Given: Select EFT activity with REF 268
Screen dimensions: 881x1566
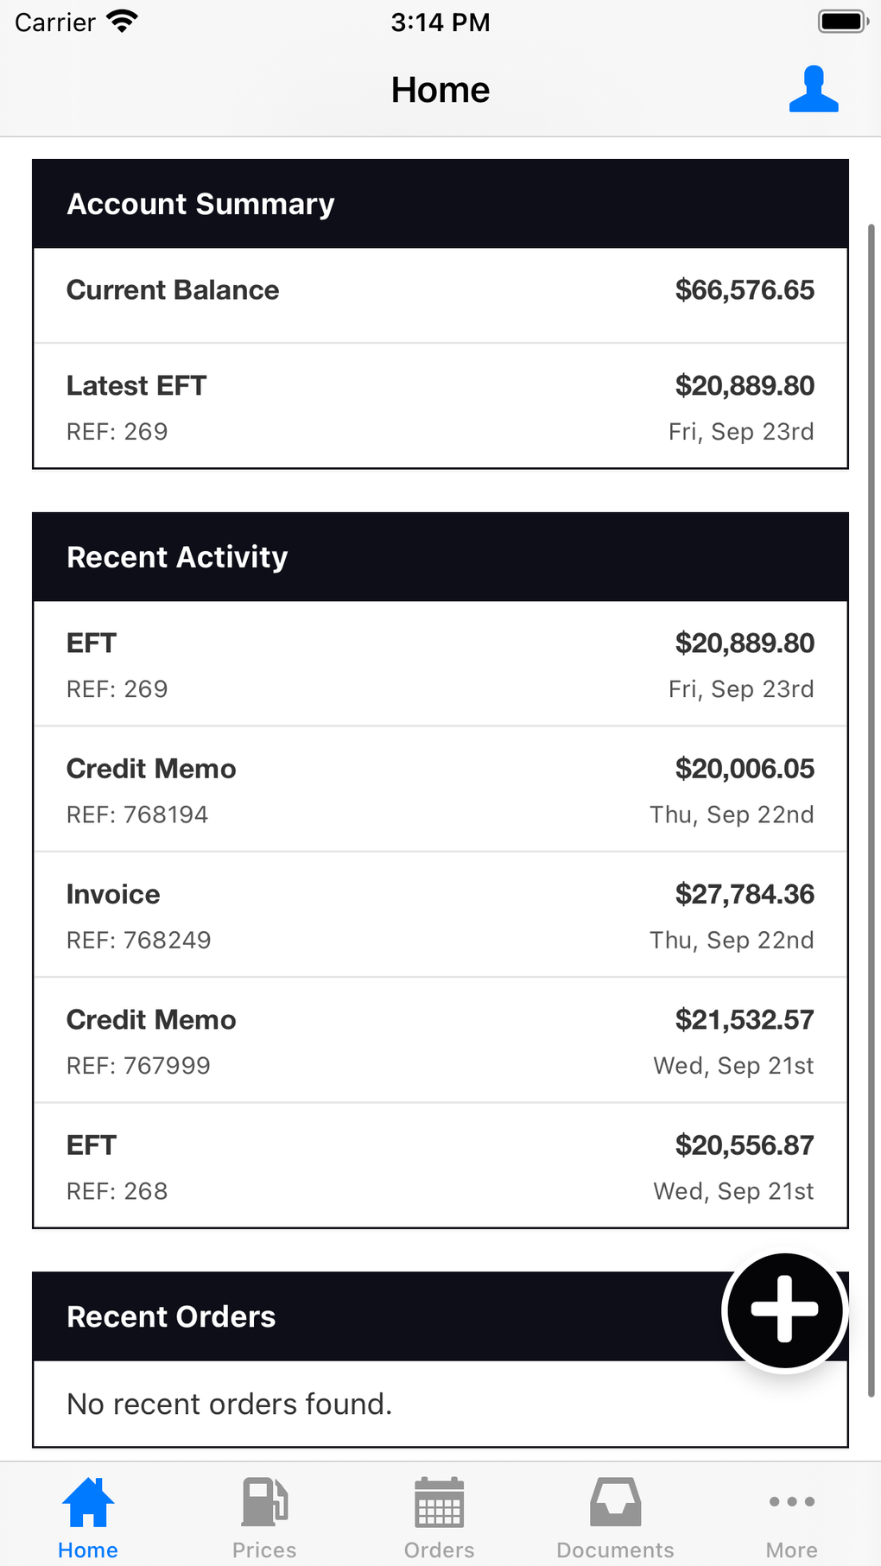Looking at the screenshot, I should pos(440,1166).
